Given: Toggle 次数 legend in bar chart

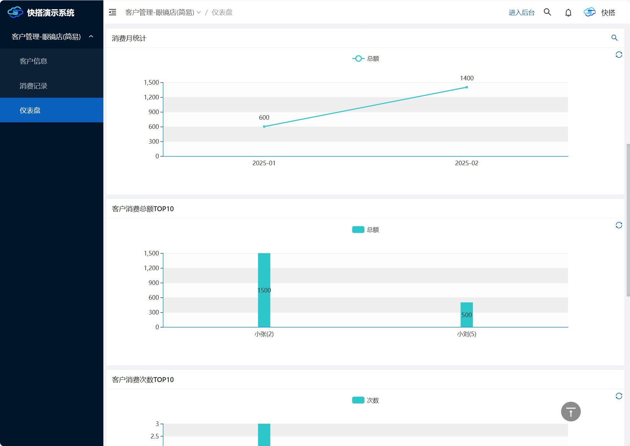Looking at the screenshot, I should [366, 400].
